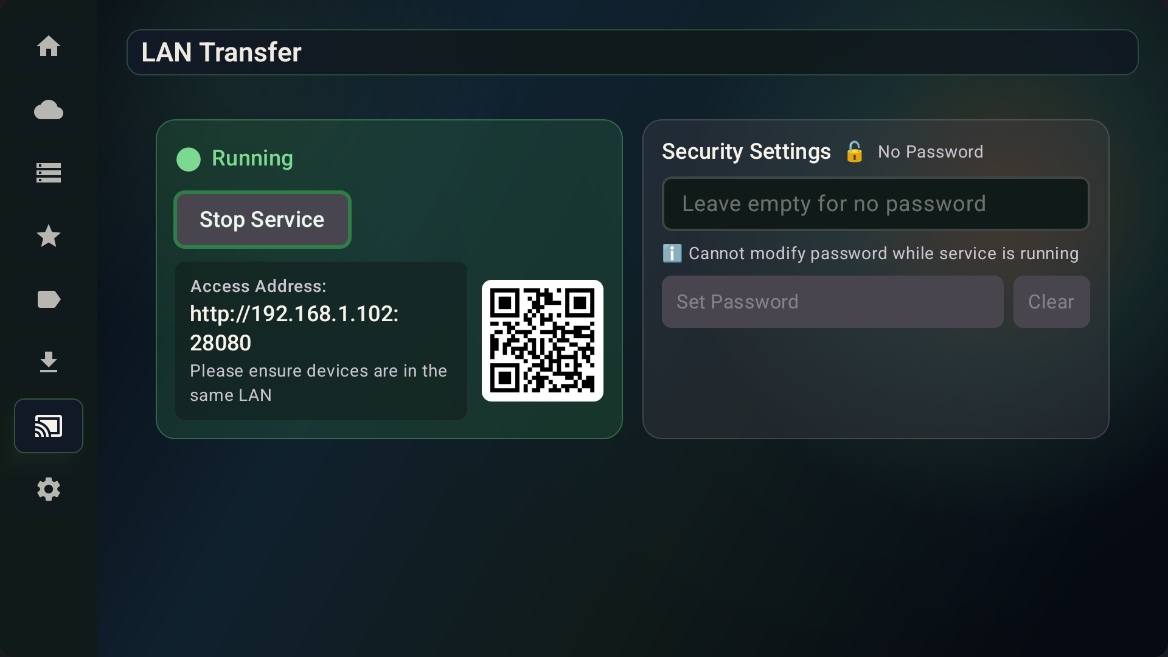1168x657 pixels.
Task: Open Favorites star in sidebar
Action: [49, 236]
